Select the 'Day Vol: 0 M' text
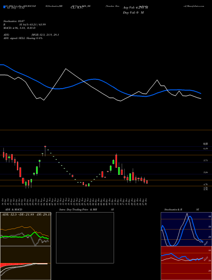 (x=133, y=13)
